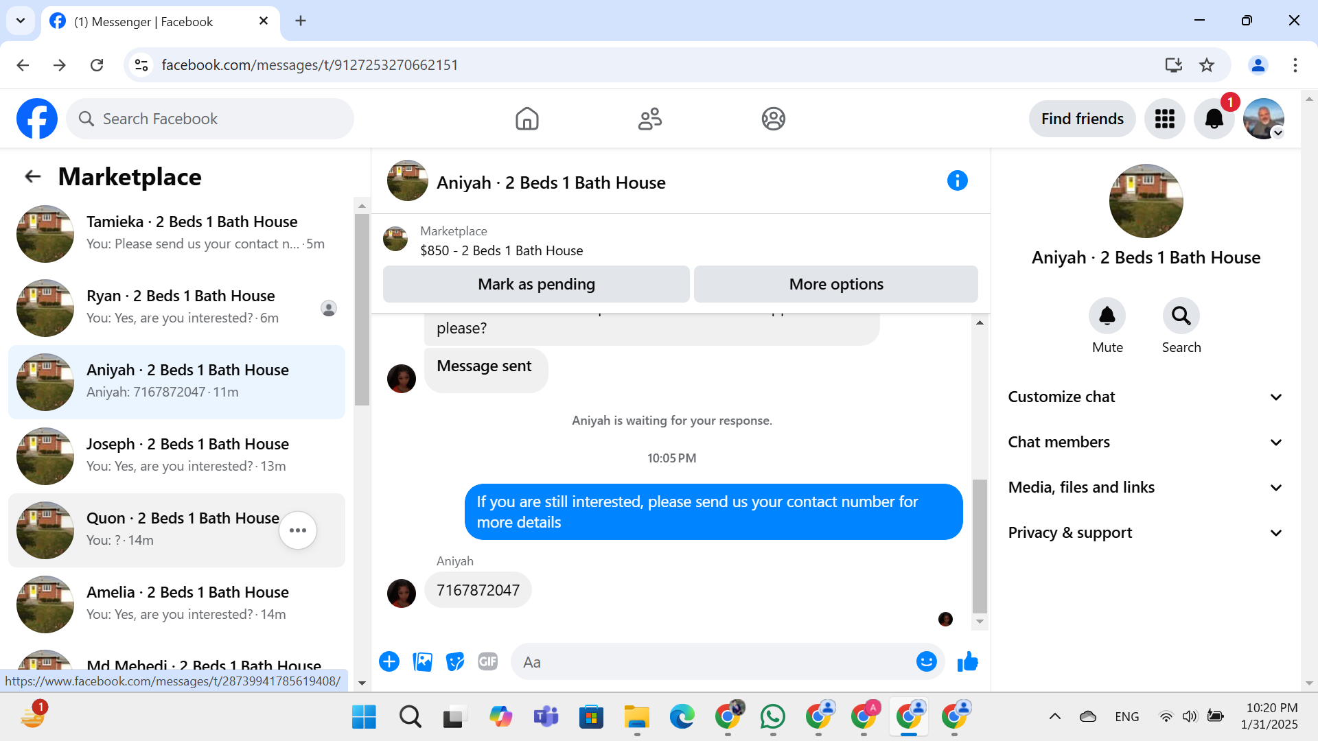The image size is (1318, 741).
Task: Open the Friends icon in the top navigation
Action: pyautogui.click(x=650, y=119)
